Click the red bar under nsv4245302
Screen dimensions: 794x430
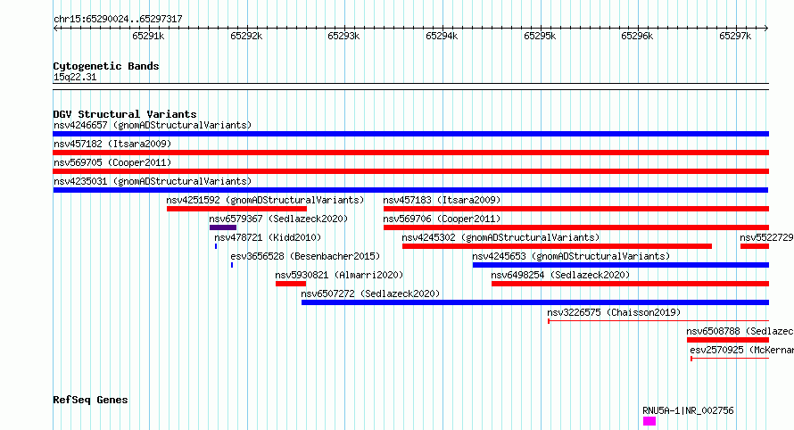(x=557, y=246)
